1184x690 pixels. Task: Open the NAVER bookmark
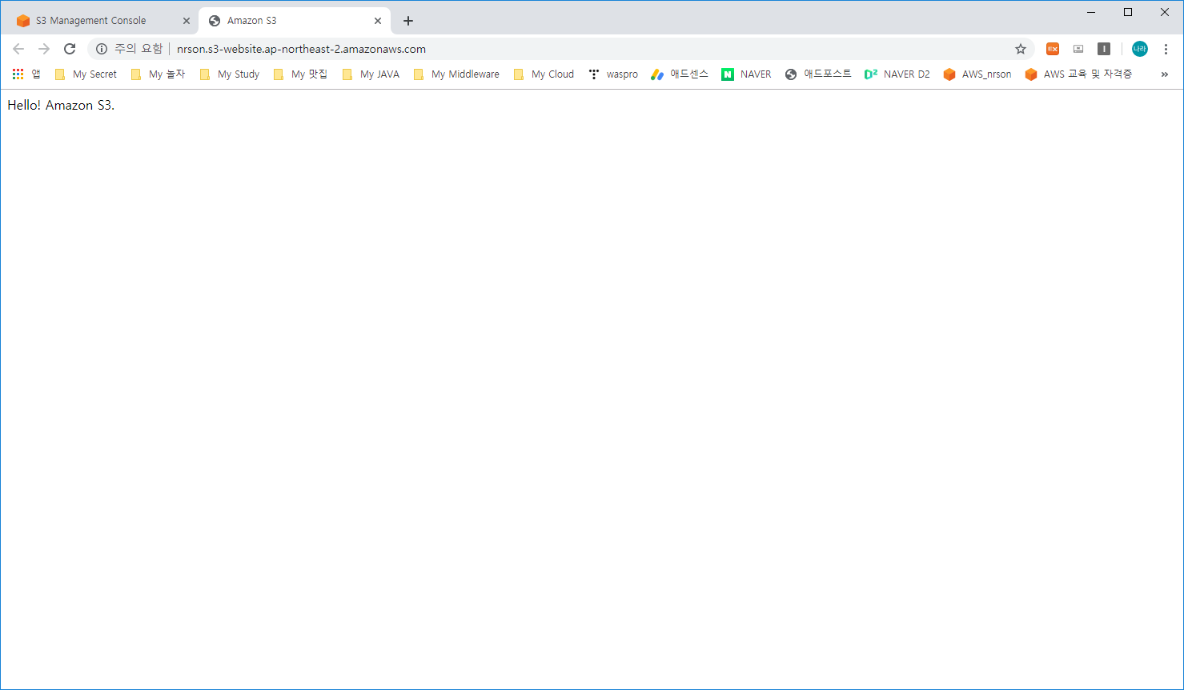746,74
